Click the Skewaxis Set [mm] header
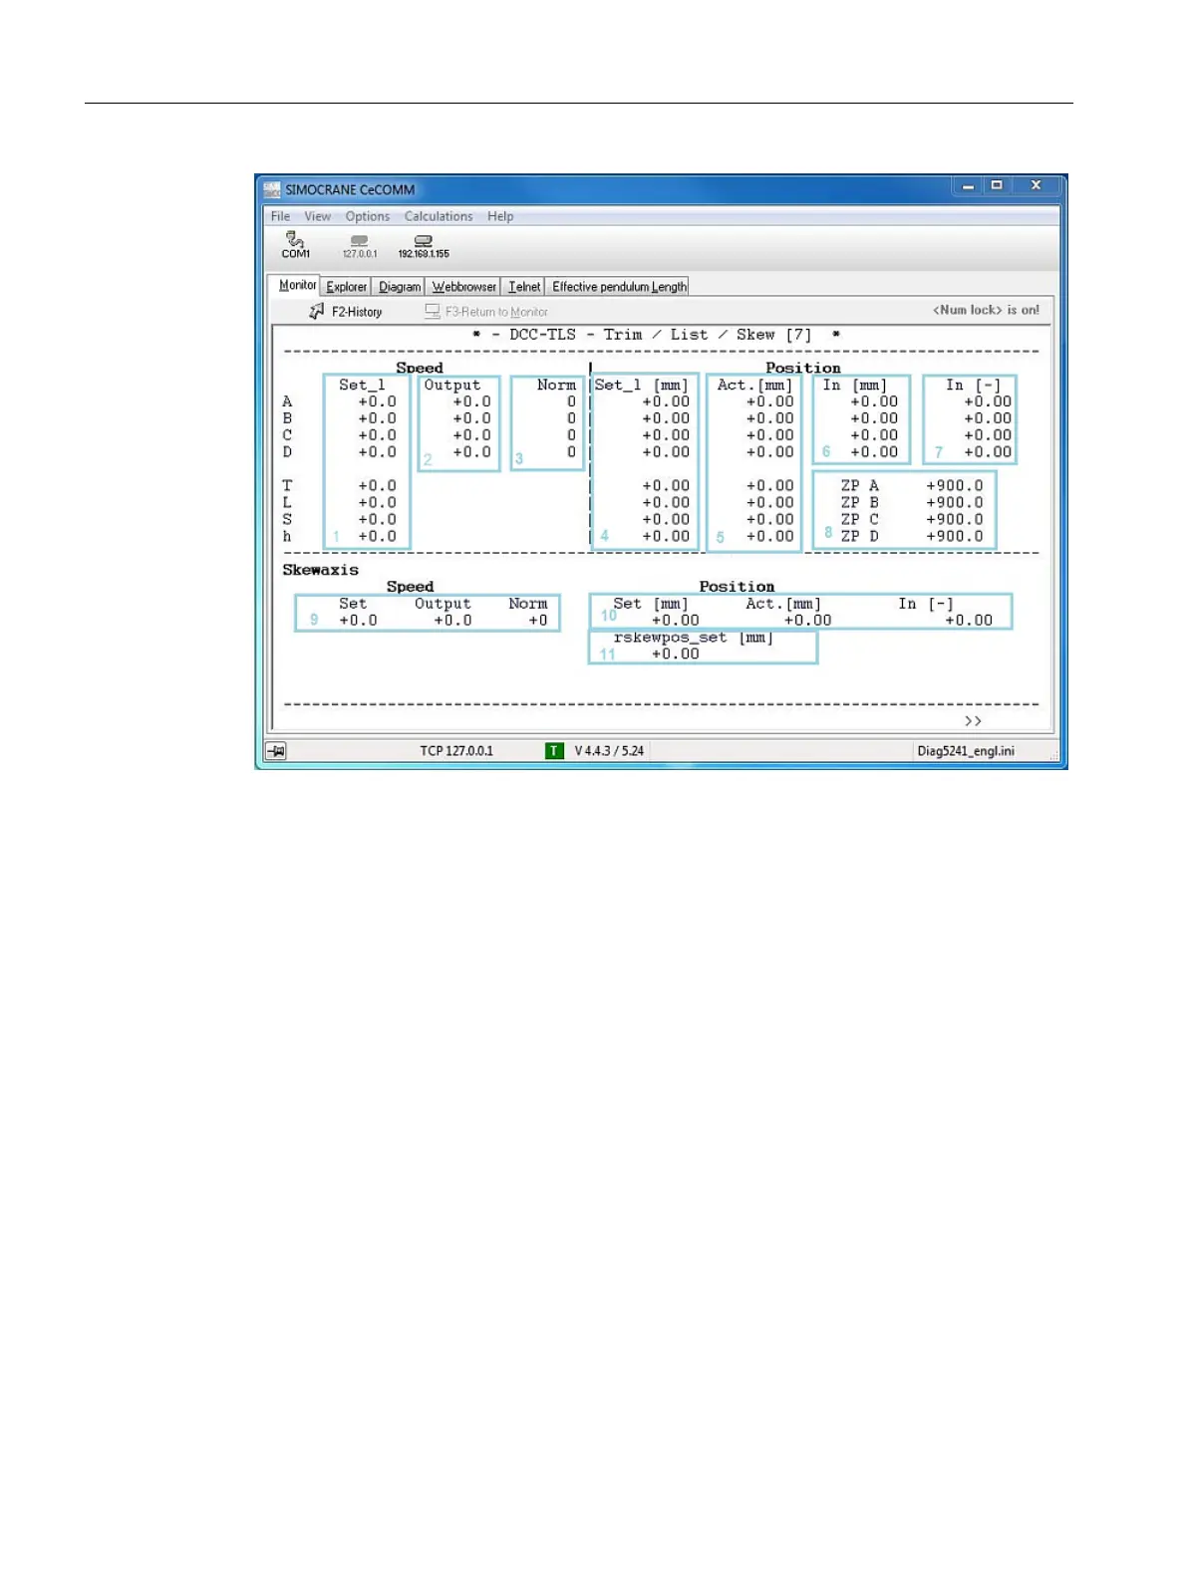Viewport: 1187px width, 1581px height. point(651,604)
